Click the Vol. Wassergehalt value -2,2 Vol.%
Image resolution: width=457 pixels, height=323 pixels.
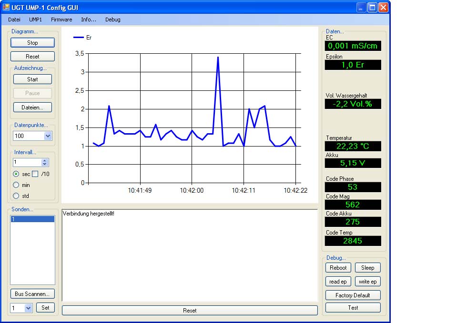pyautogui.click(x=353, y=104)
